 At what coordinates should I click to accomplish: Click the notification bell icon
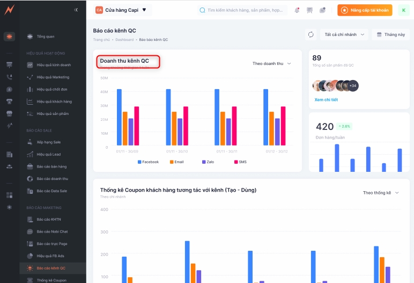(x=297, y=10)
